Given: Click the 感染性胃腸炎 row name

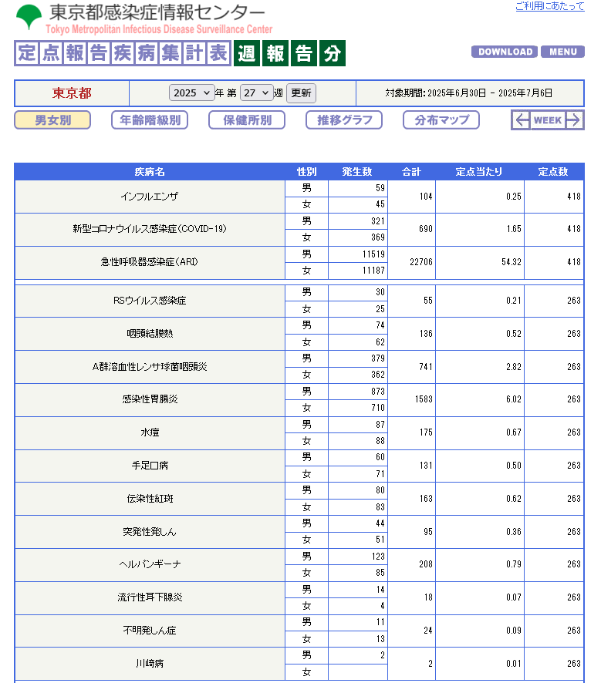Looking at the screenshot, I should click(x=150, y=399).
